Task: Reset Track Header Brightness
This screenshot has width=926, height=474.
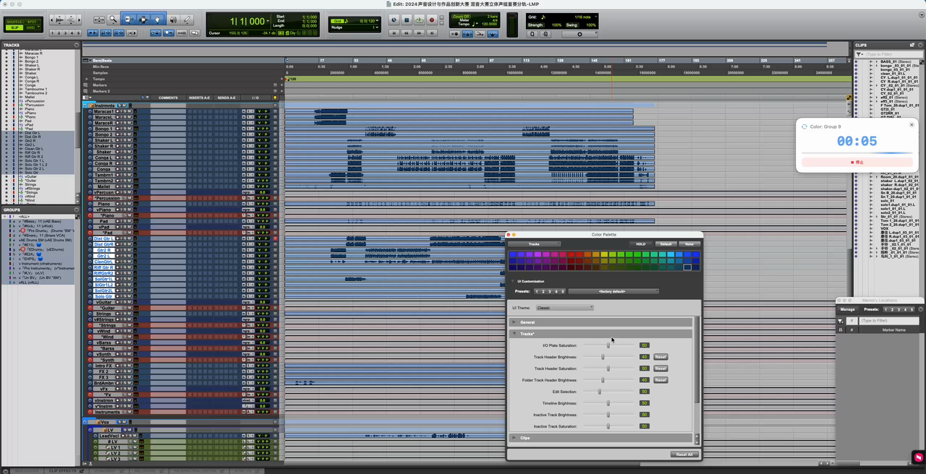Action: [x=660, y=357]
